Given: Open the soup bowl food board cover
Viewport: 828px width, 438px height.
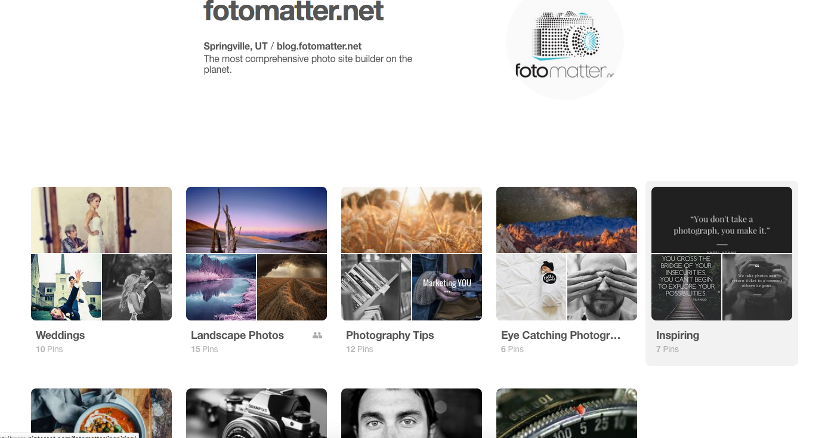Looking at the screenshot, I should 101,413.
